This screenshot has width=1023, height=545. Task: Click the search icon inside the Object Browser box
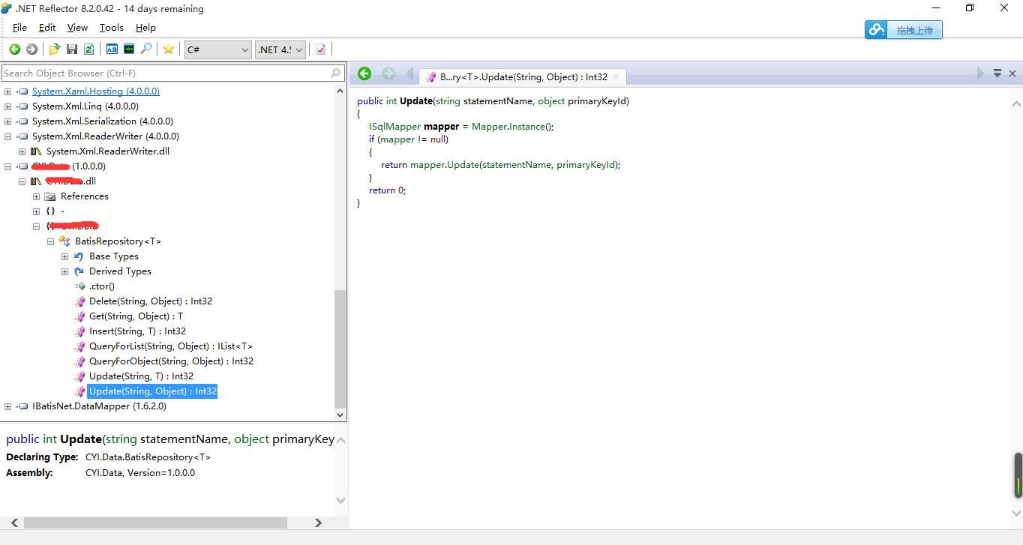pos(336,73)
